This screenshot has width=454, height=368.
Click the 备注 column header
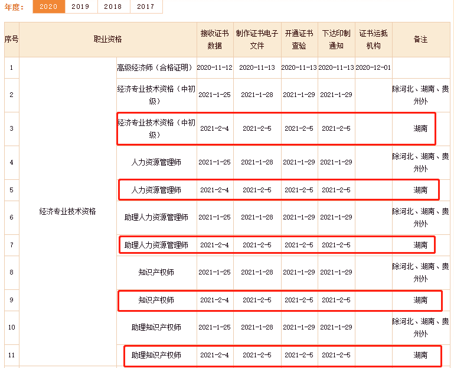[x=420, y=40]
